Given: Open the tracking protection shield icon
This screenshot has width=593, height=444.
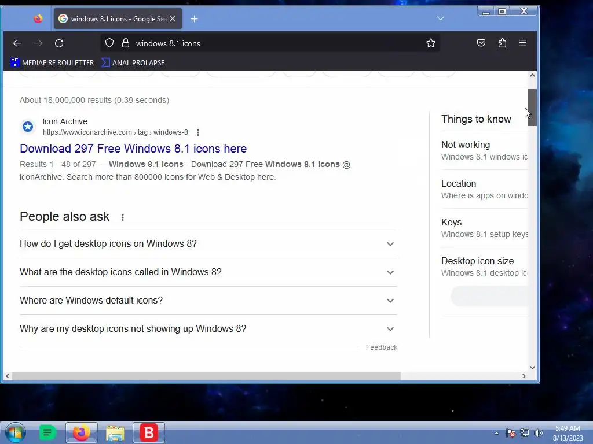Looking at the screenshot, I should [109, 43].
